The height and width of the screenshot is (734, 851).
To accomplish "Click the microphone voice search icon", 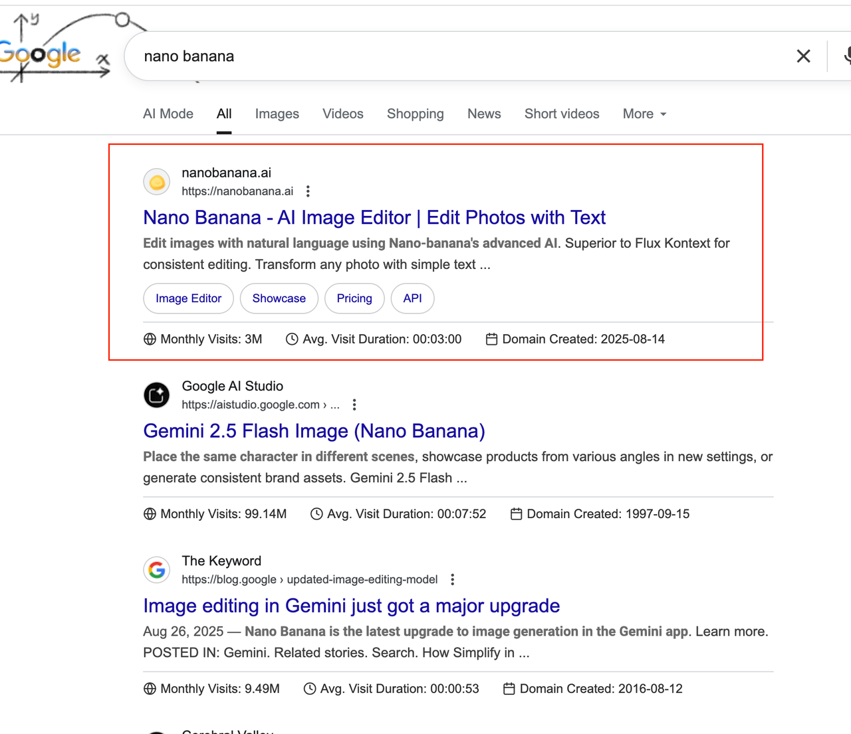I will coord(847,56).
